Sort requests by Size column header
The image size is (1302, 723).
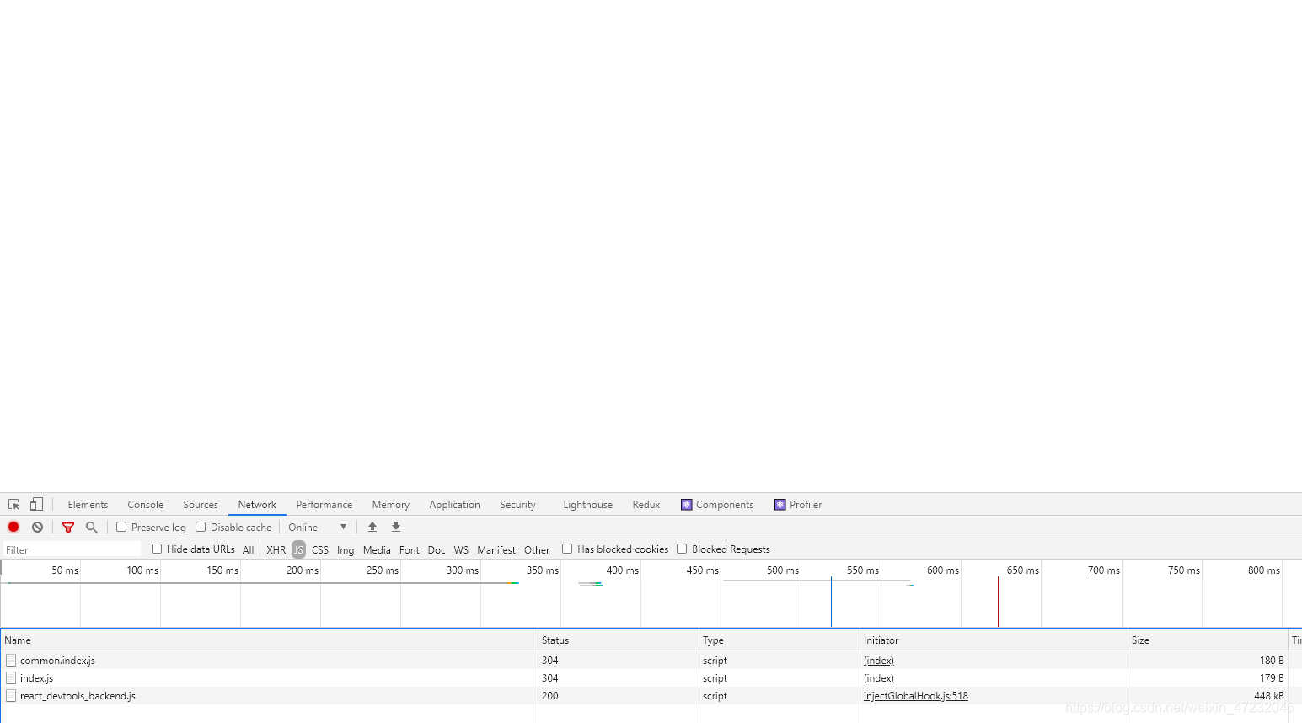[x=1208, y=640]
